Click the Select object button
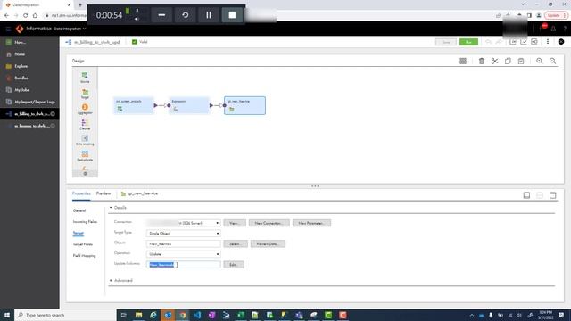 [236, 243]
